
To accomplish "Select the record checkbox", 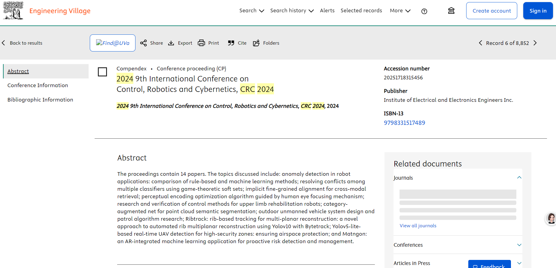I will pyautogui.click(x=102, y=72).
